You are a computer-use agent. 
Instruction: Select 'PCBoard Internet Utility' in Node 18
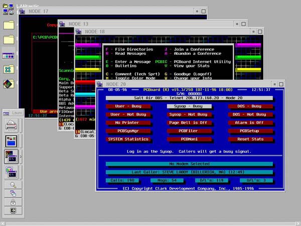(x=202, y=62)
